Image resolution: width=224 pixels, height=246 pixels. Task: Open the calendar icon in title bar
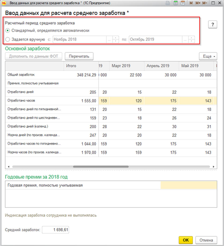[183, 3]
